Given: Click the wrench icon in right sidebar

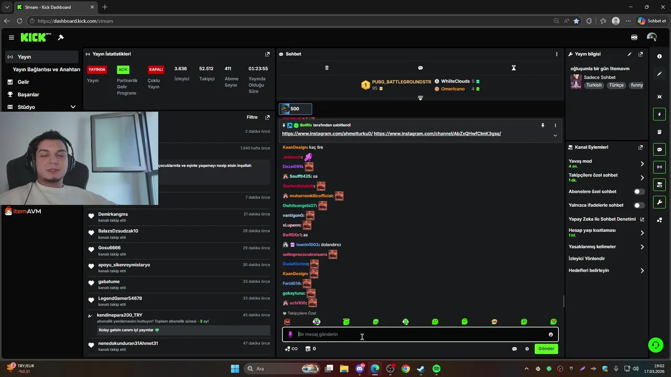Looking at the screenshot, I should [x=659, y=202].
